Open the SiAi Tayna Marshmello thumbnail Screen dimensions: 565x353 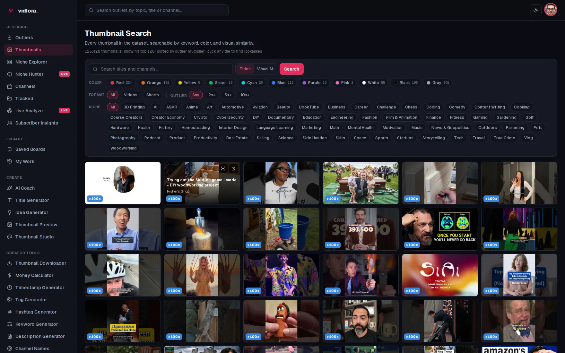tap(440, 275)
